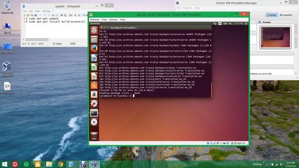Image resolution: width=299 pixels, height=168 pixels.
Task: Click the Open file icon in Notepad2 toolbar
Action: point(28,15)
